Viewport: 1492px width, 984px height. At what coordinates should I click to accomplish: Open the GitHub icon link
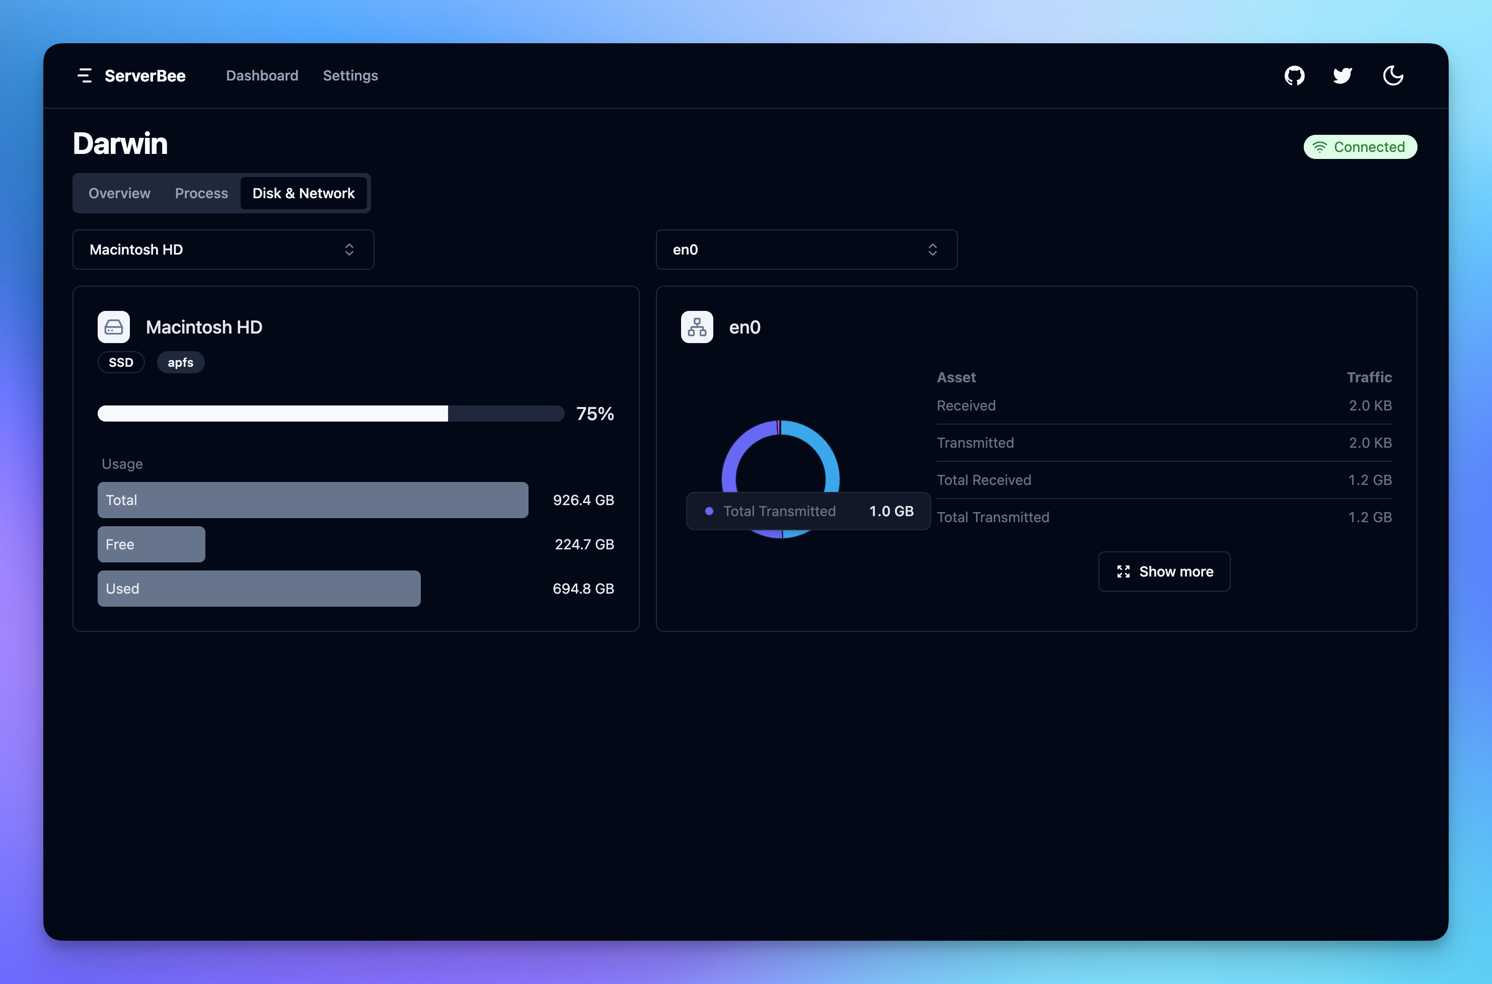pos(1294,76)
